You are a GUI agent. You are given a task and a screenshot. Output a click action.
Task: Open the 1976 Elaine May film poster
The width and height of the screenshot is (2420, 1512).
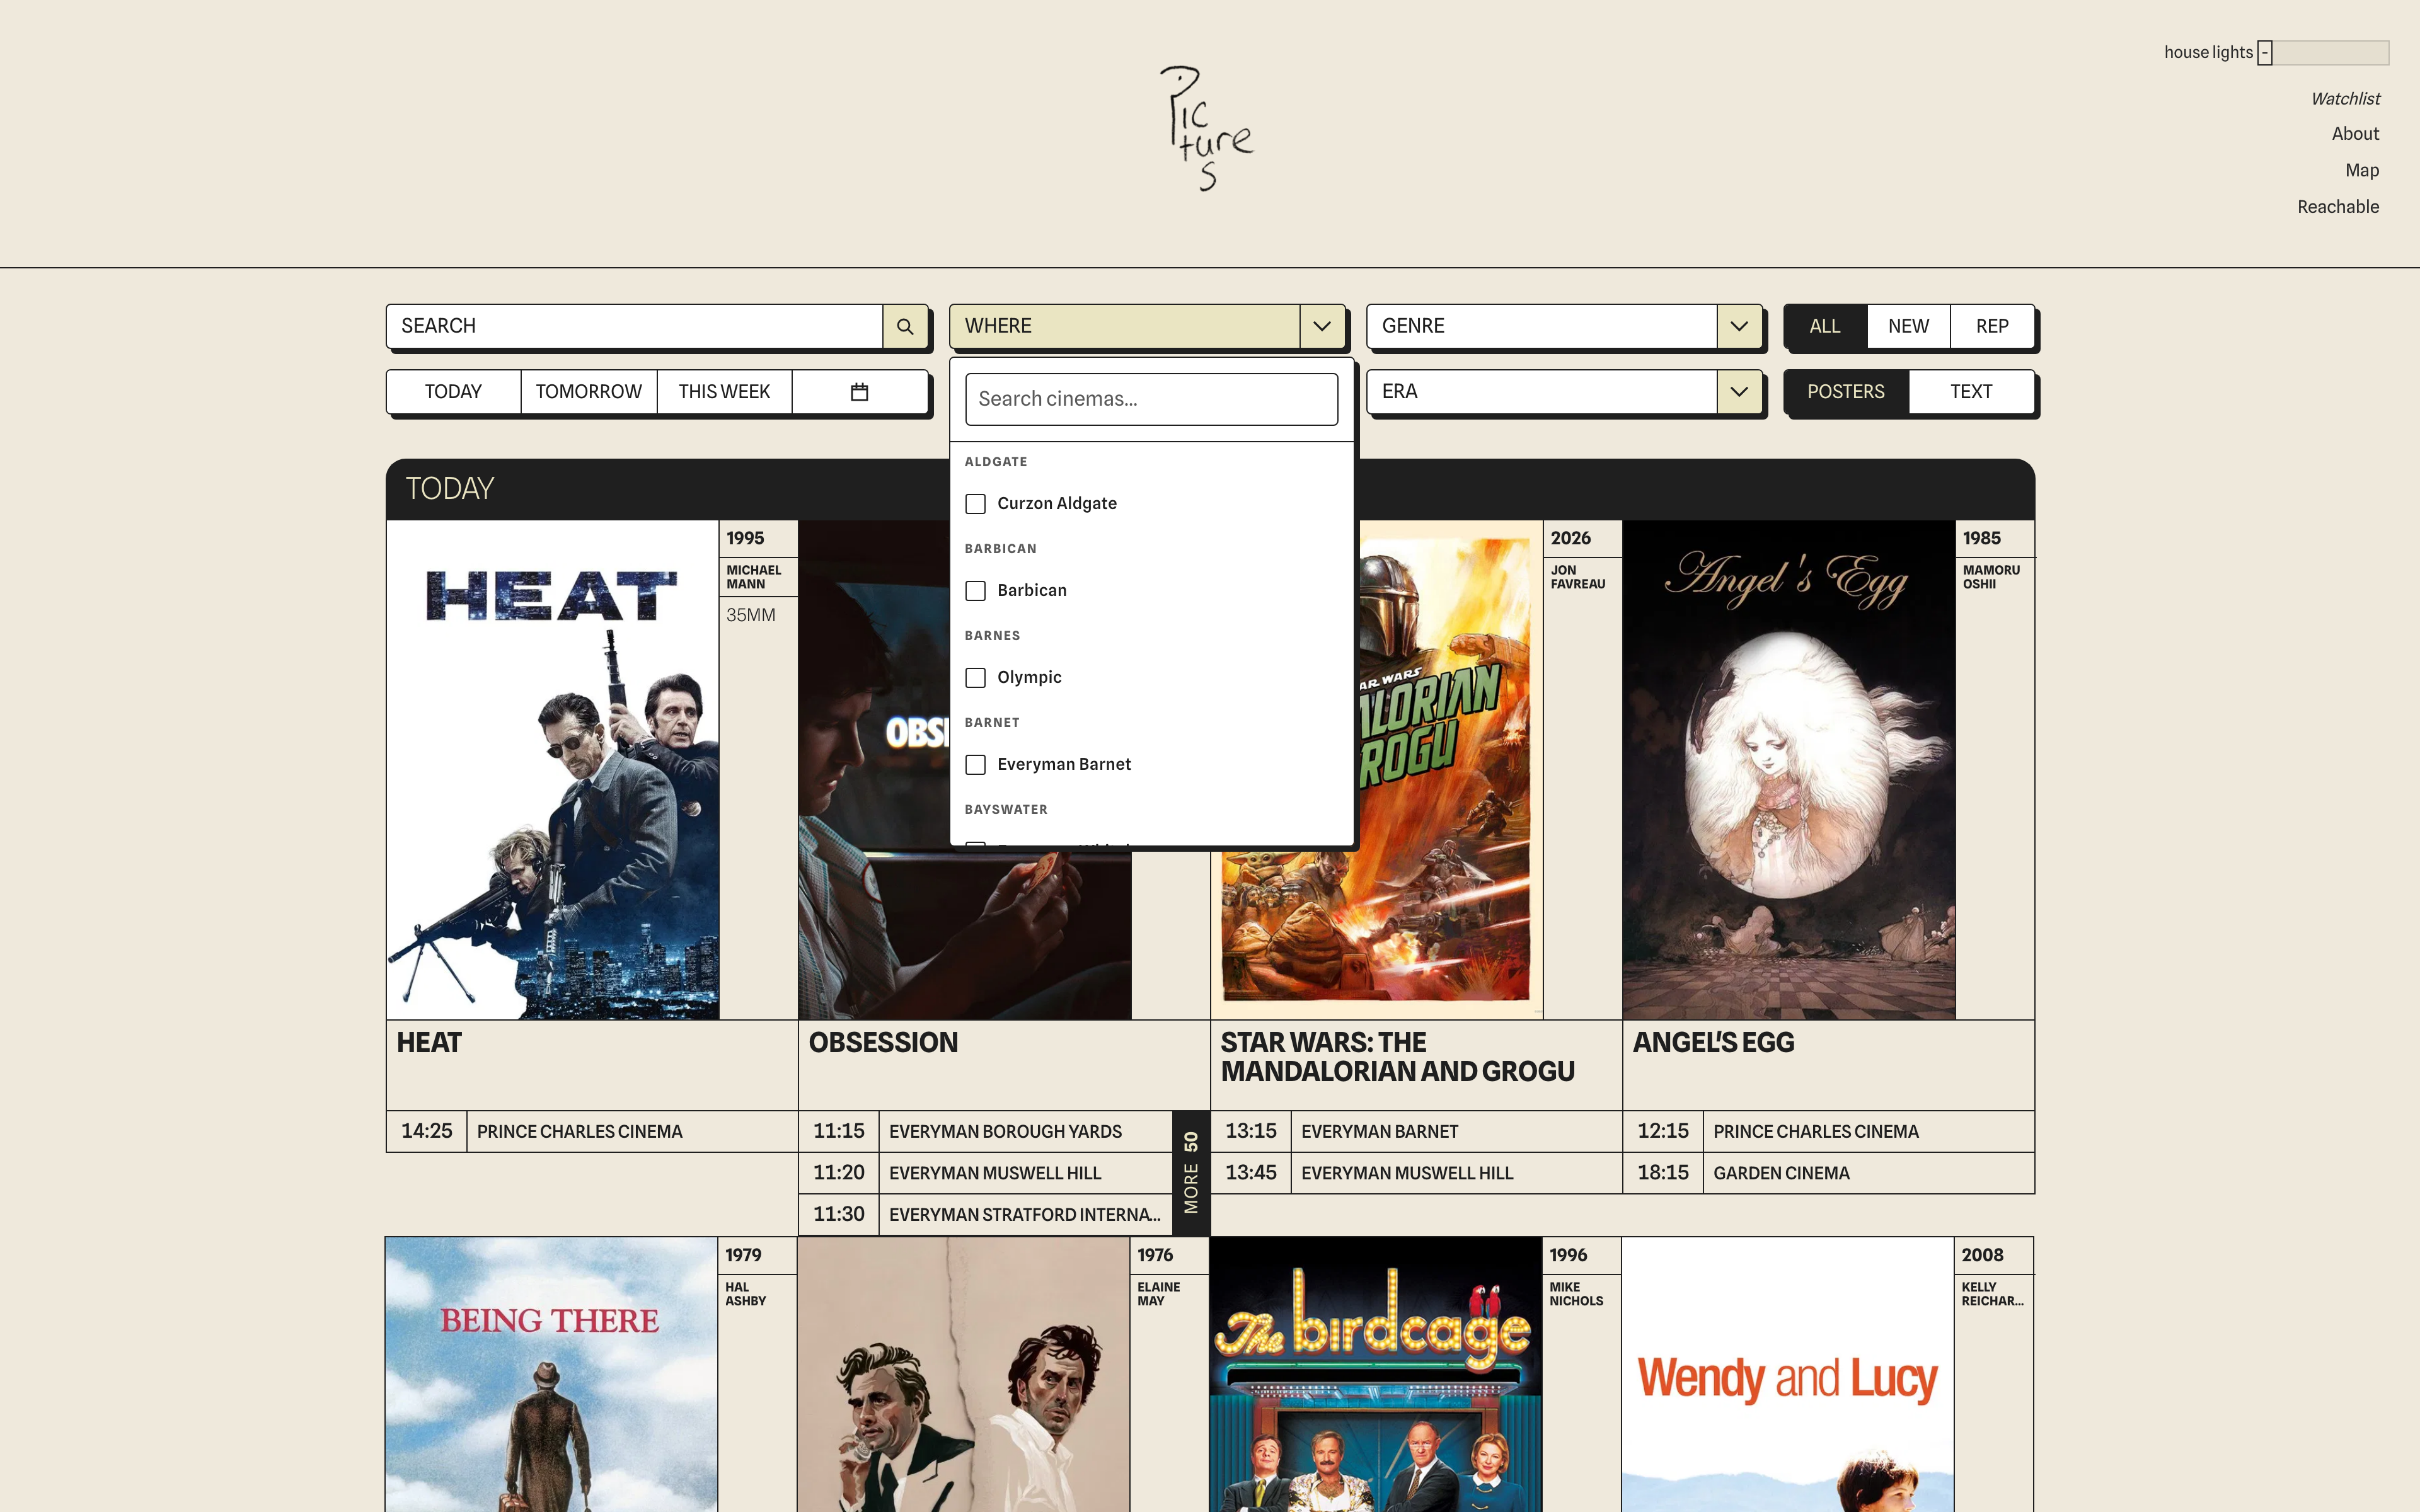[x=963, y=1375]
